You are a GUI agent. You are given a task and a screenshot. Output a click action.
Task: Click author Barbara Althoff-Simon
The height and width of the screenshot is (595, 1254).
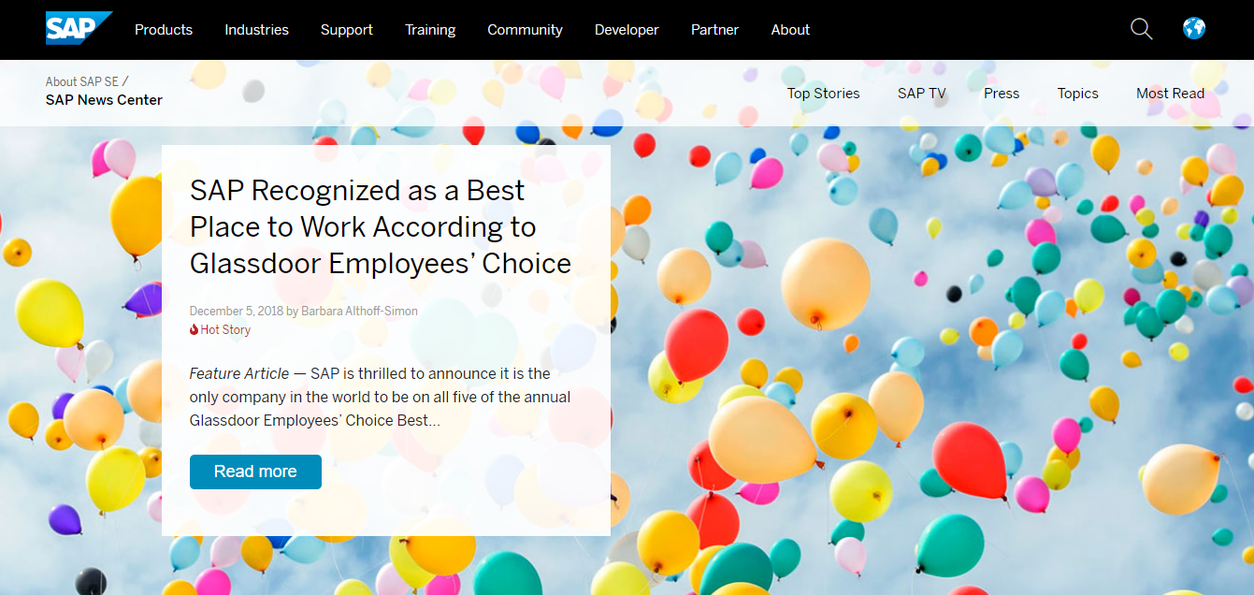click(x=359, y=311)
